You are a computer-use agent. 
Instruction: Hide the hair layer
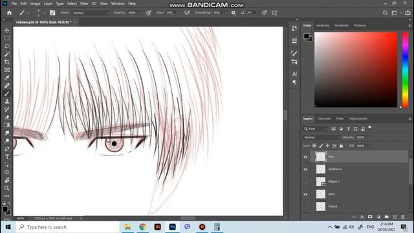click(x=305, y=157)
